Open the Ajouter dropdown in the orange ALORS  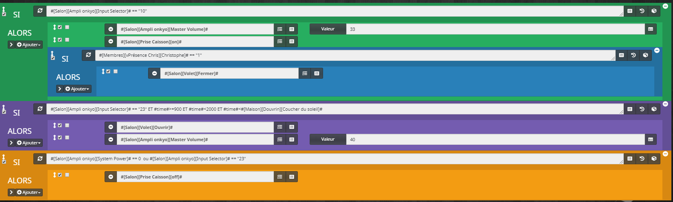click(x=29, y=192)
